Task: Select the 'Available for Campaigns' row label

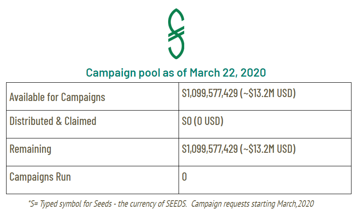Action: point(57,97)
